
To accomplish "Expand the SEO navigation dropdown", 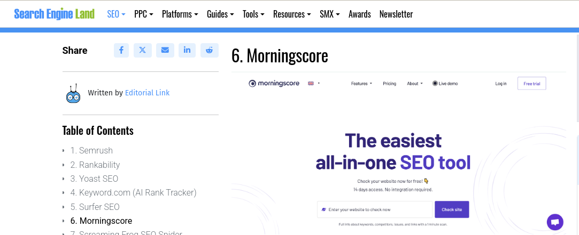I will [x=117, y=14].
